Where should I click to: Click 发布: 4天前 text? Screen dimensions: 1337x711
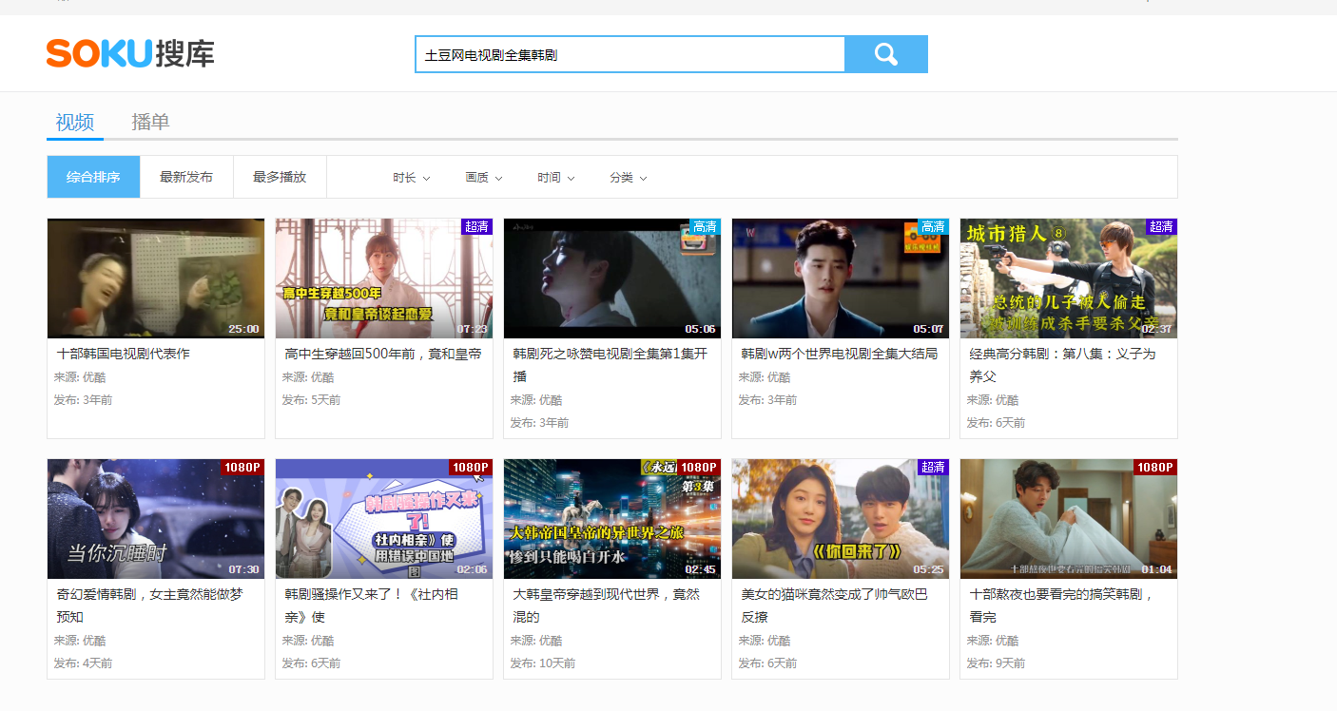tap(83, 663)
